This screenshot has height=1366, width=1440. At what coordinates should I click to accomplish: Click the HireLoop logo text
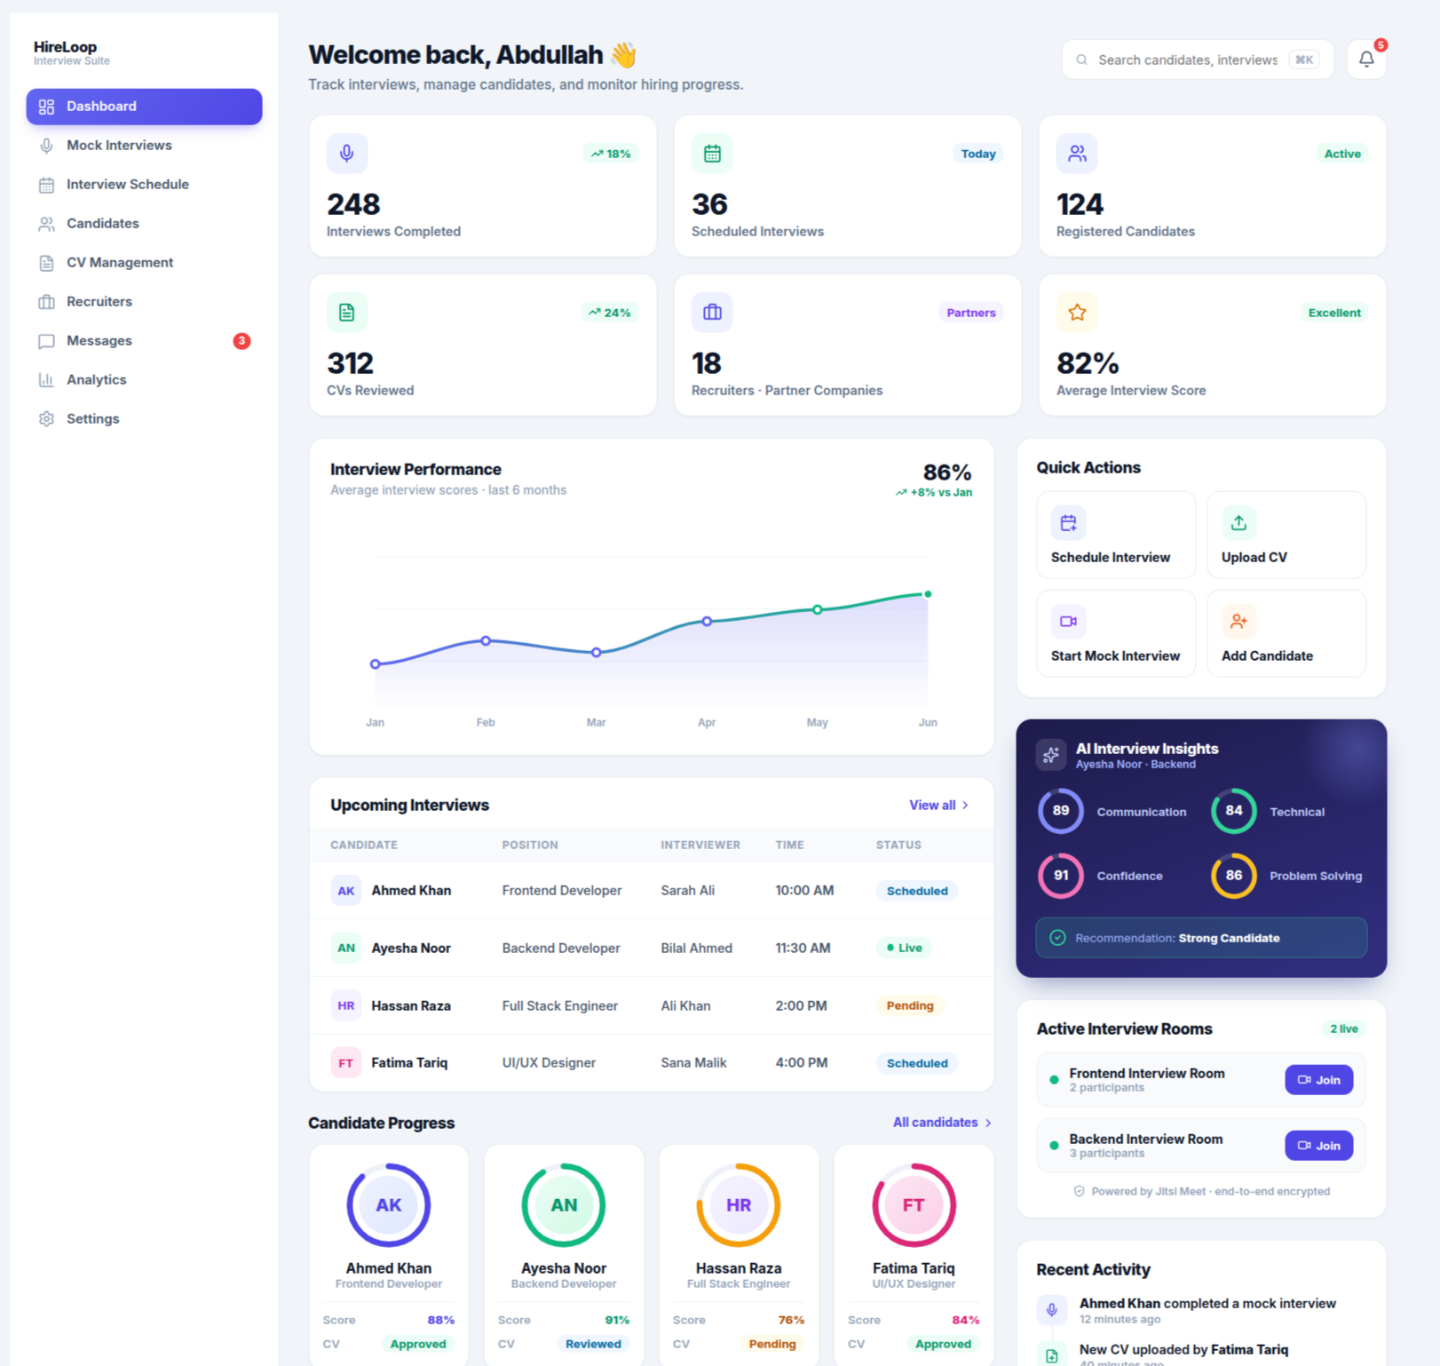click(65, 47)
